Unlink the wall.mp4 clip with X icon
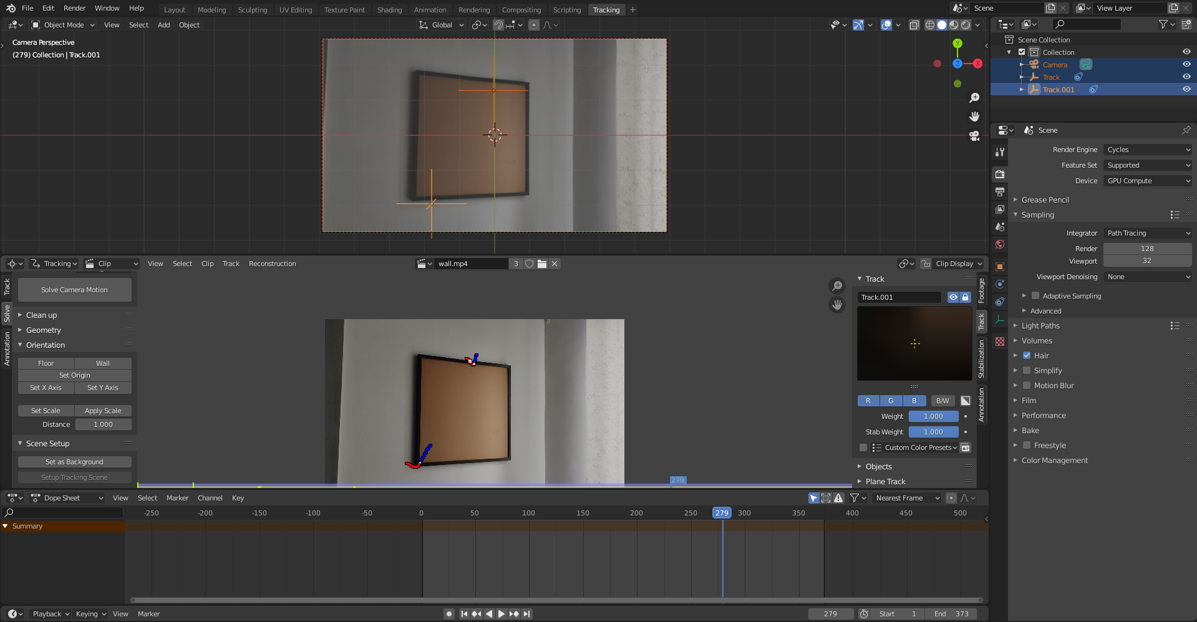Screen dimensions: 1197x622 (x=555, y=264)
